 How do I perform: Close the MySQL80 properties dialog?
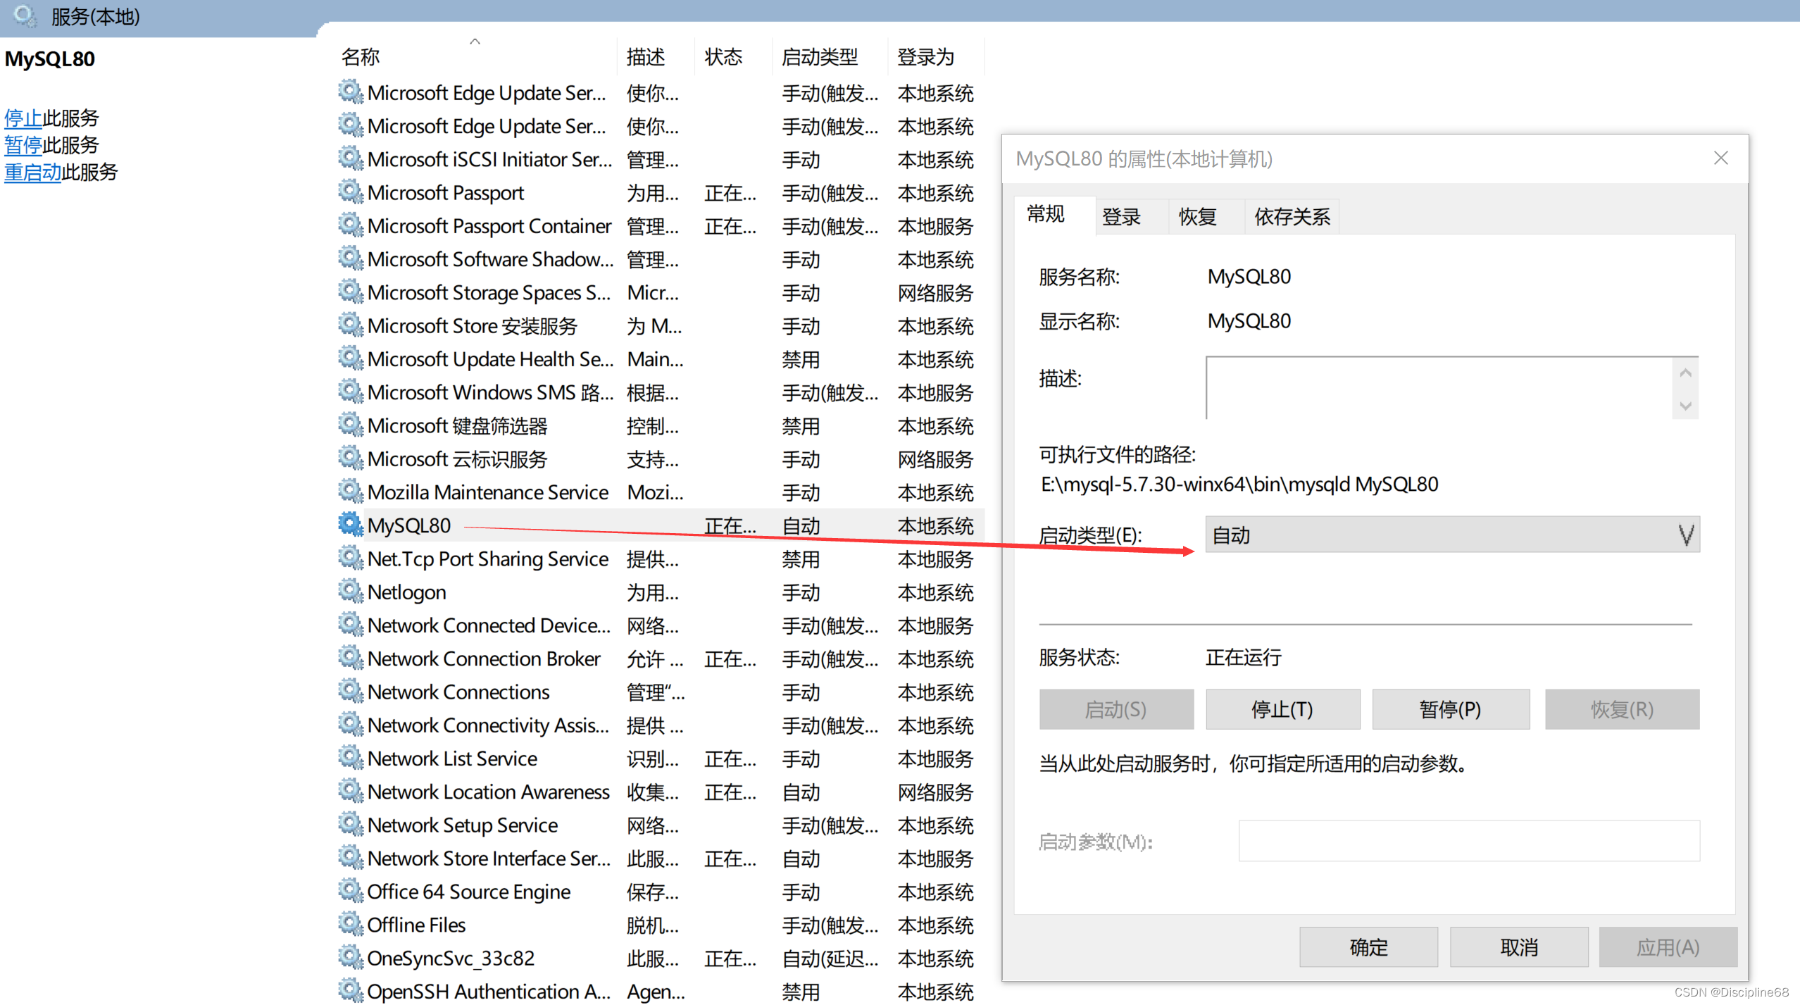pyautogui.click(x=1720, y=158)
